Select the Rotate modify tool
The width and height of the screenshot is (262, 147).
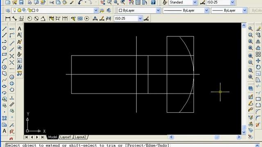point(258,67)
